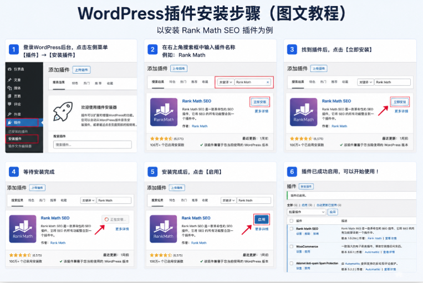
Task: Clear the search box with the X in step 2
Action: (x=268, y=82)
